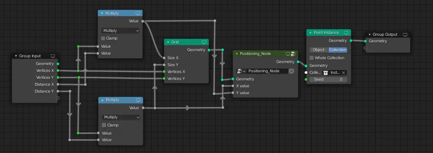Click Group Input Vertices X output socket
Screen dimensions: 433x153
tap(58, 70)
